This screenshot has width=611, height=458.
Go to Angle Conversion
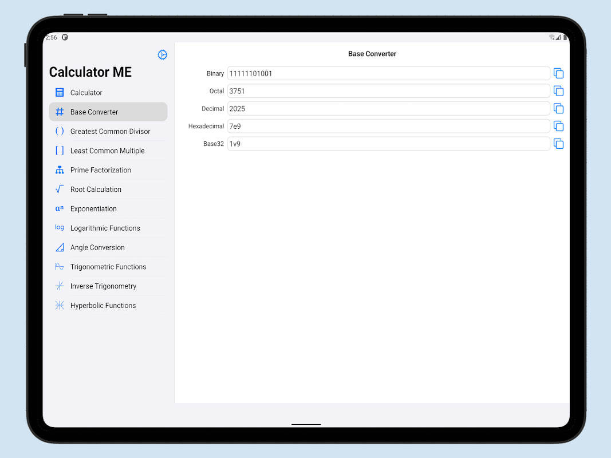point(108,247)
